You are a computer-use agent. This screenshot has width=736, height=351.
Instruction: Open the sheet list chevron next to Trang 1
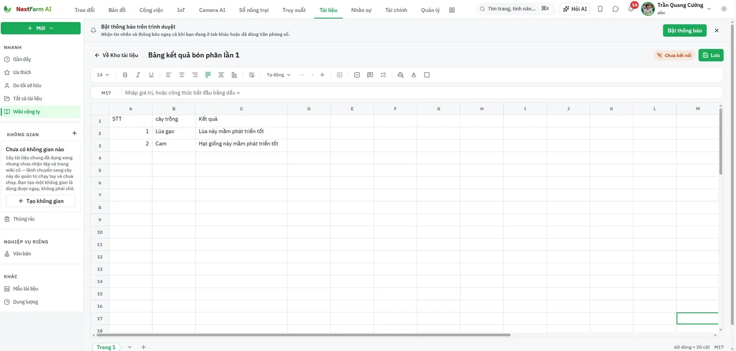(x=130, y=347)
